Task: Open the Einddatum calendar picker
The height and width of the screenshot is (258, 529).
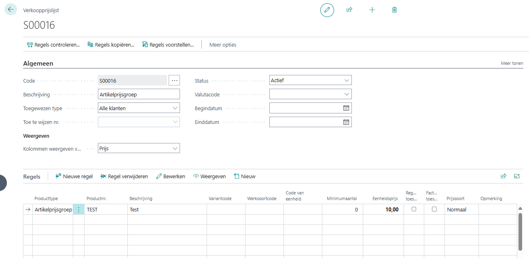Action: point(346,122)
